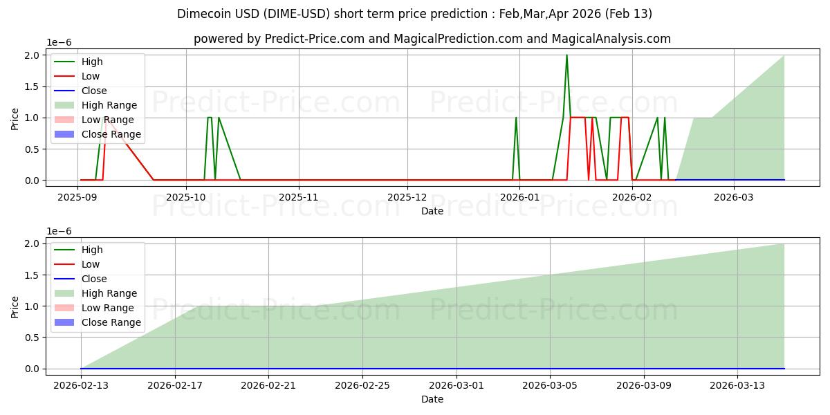830x415 pixels.
Task: Click the 2.0 y-axis tick on upper chart
Action: [x=32, y=55]
